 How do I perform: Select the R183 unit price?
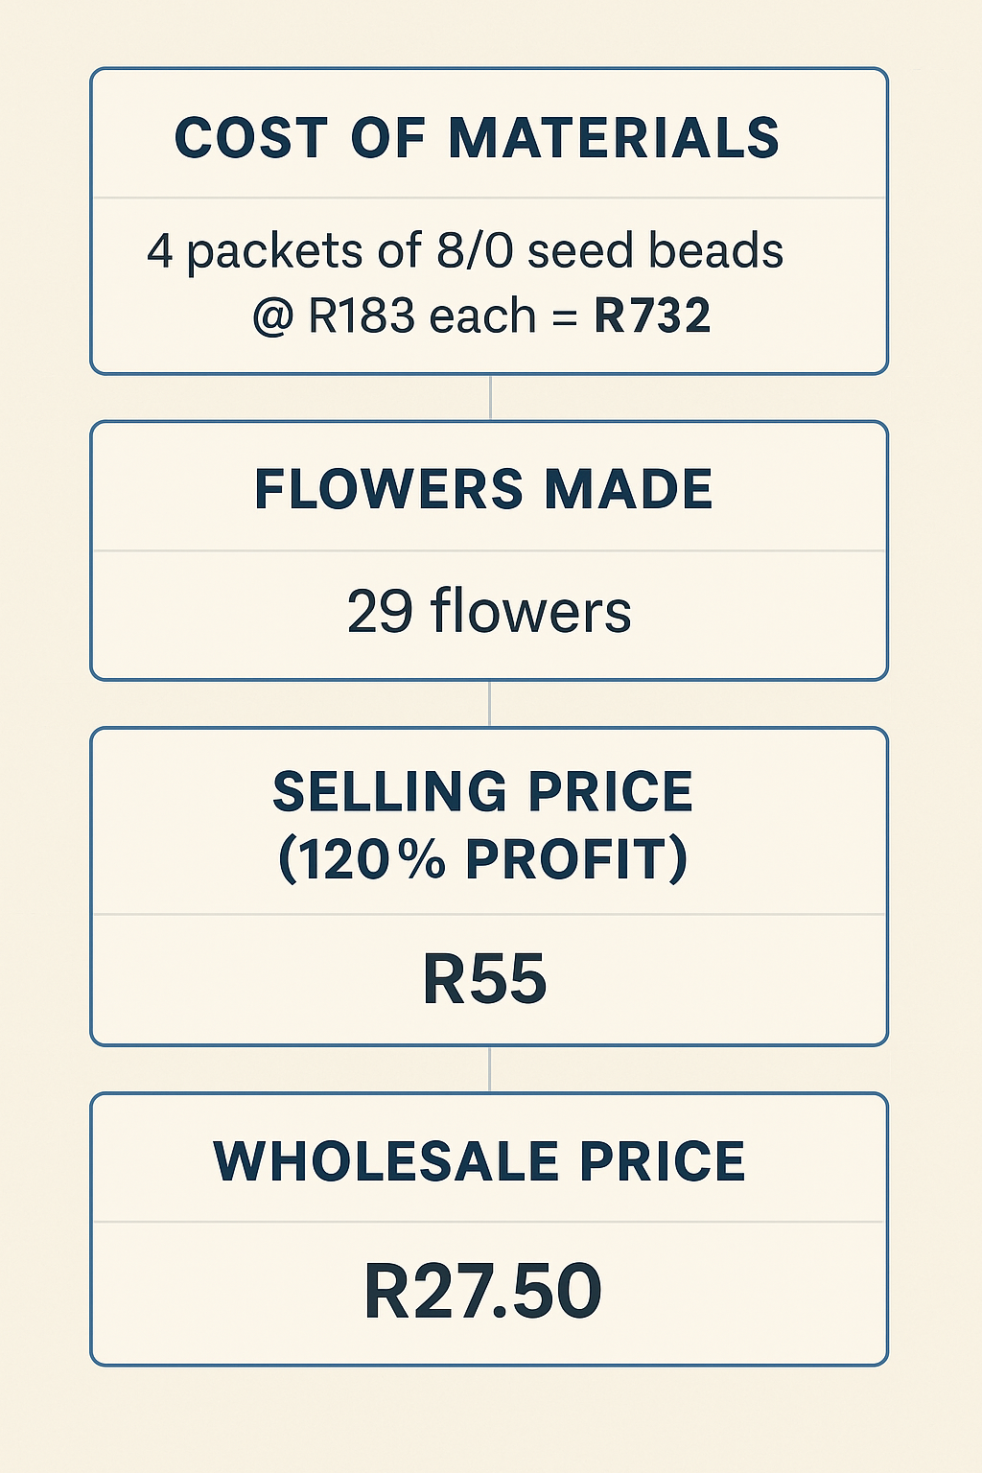pyautogui.click(x=362, y=316)
